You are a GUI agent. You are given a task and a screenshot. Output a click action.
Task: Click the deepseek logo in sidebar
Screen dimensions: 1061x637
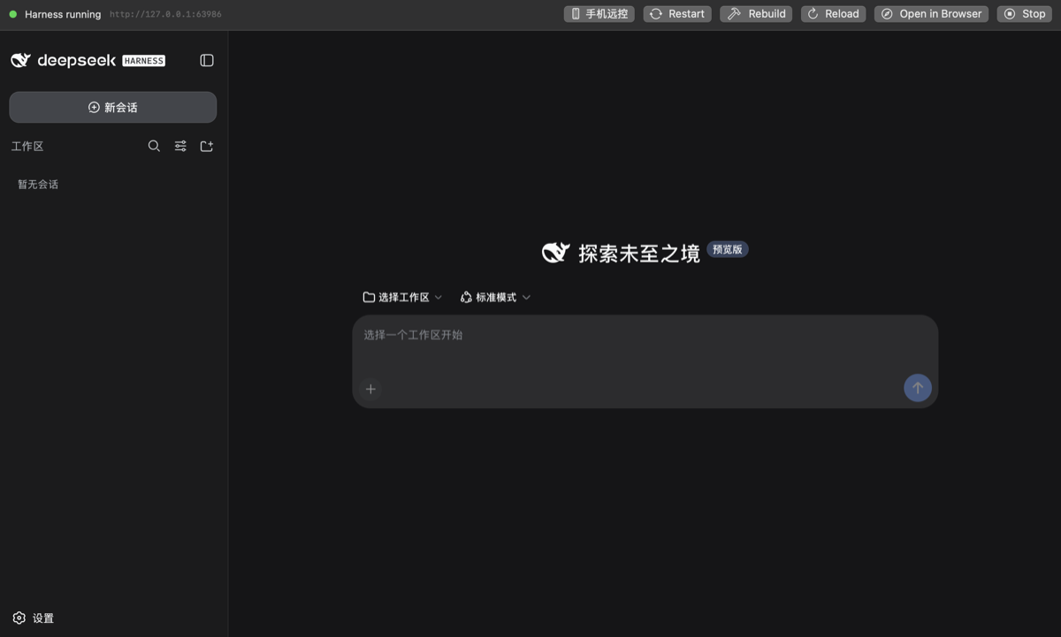64,60
